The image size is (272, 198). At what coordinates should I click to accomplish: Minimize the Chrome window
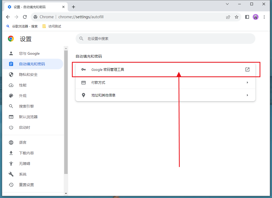[x=239, y=4]
